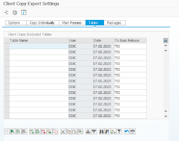This screenshot has height=141, width=179.
Task: Click the Print icon in bottom toolbar
Action: click(133, 132)
